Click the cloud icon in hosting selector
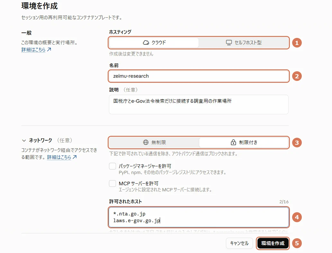The image size is (332, 253). pyautogui.click(x=146, y=42)
